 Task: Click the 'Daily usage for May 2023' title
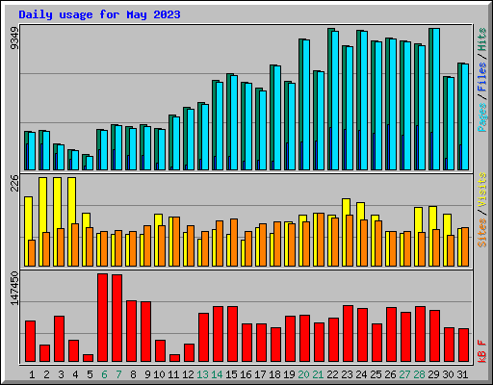99,14
